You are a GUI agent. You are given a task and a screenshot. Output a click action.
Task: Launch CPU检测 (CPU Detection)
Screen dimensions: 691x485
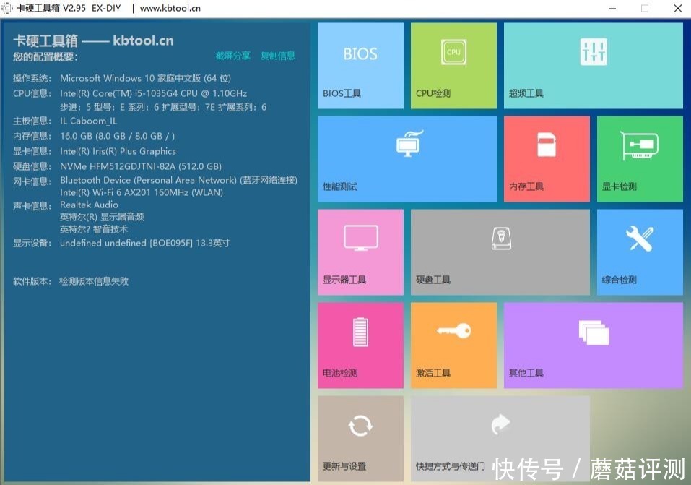coord(453,65)
